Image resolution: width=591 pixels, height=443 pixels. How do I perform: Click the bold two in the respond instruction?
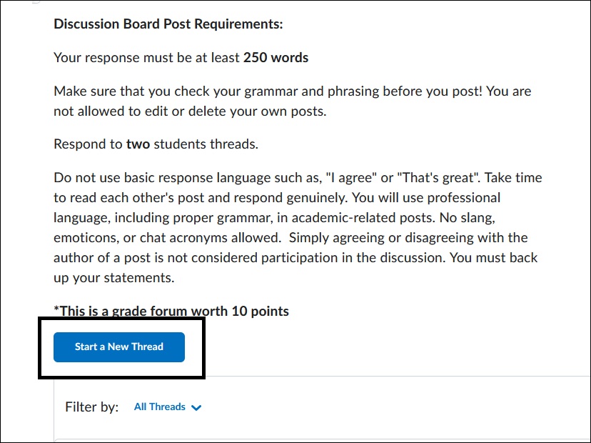(138, 144)
